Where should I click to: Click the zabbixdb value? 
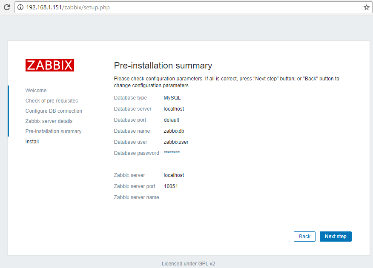coord(174,131)
